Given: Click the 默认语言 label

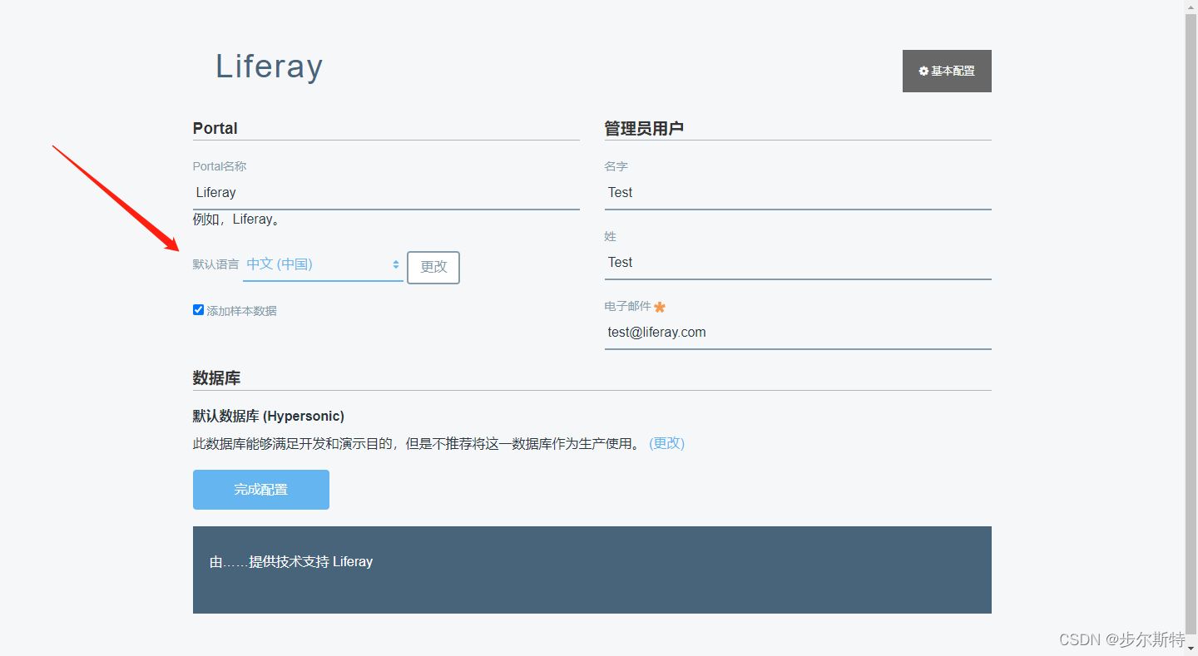Looking at the screenshot, I should [215, 264].
